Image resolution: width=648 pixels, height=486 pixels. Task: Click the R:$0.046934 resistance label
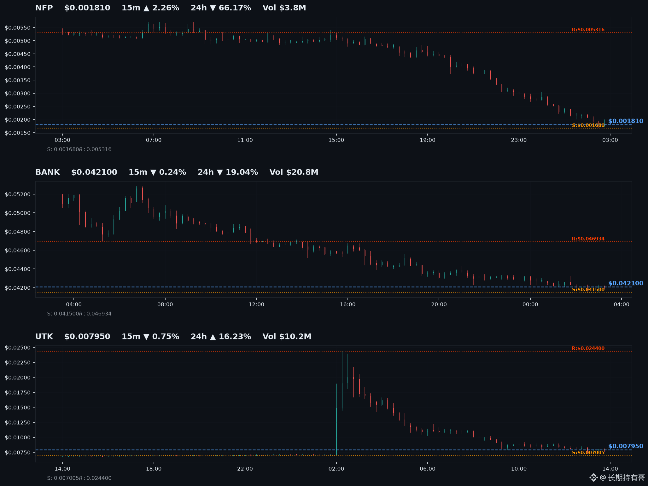point(588,239)
